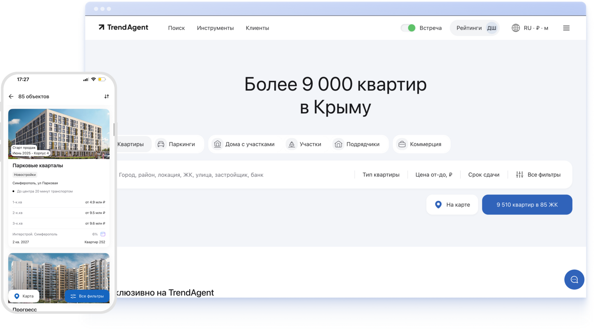Viewport: 596px width, 332px height.
Task: Tap the 85 объектов header text
Action: tap(34, 96)
